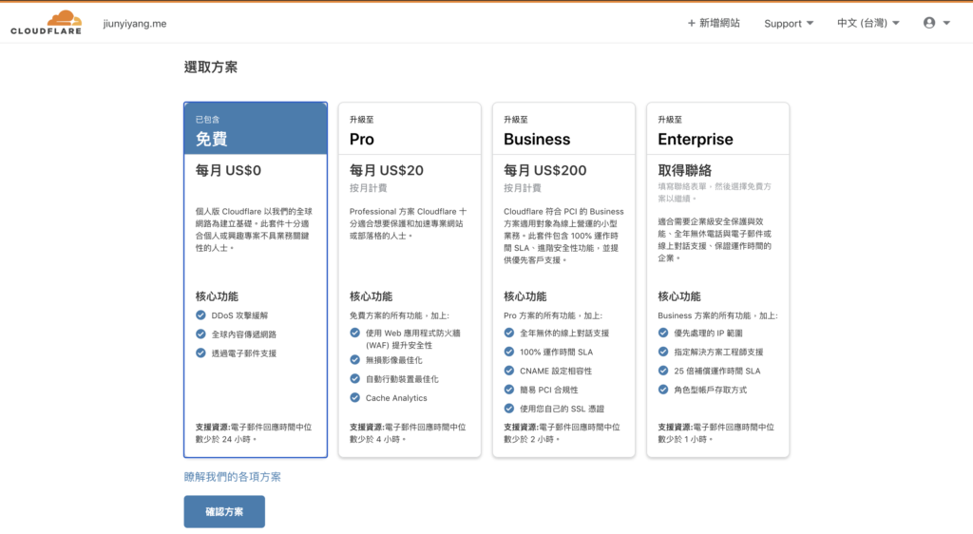Click the 取得聯絡 heading
The image size is (973, 534).
[684, 170]
